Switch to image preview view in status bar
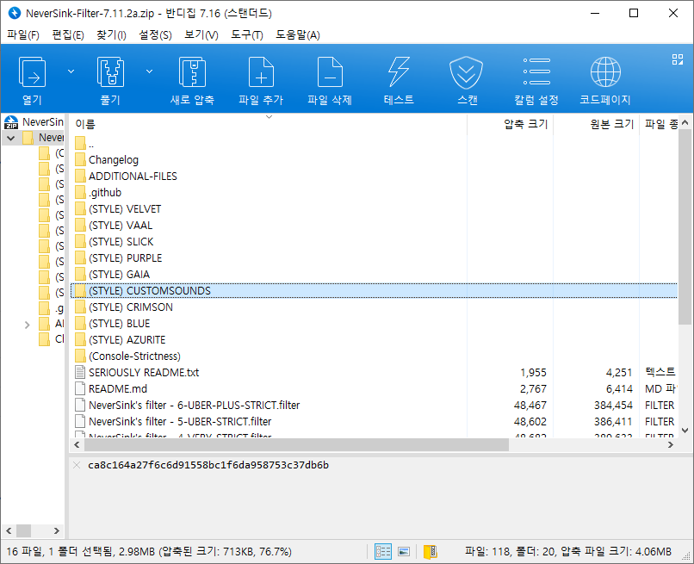This screenshot has width=694, height=564. (x=404, y=552)
